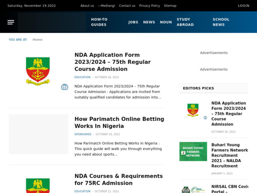Viewport: 257px width, 193px height.
Task: Open the hamburger menu icon
Action: [x=11, y=22]
